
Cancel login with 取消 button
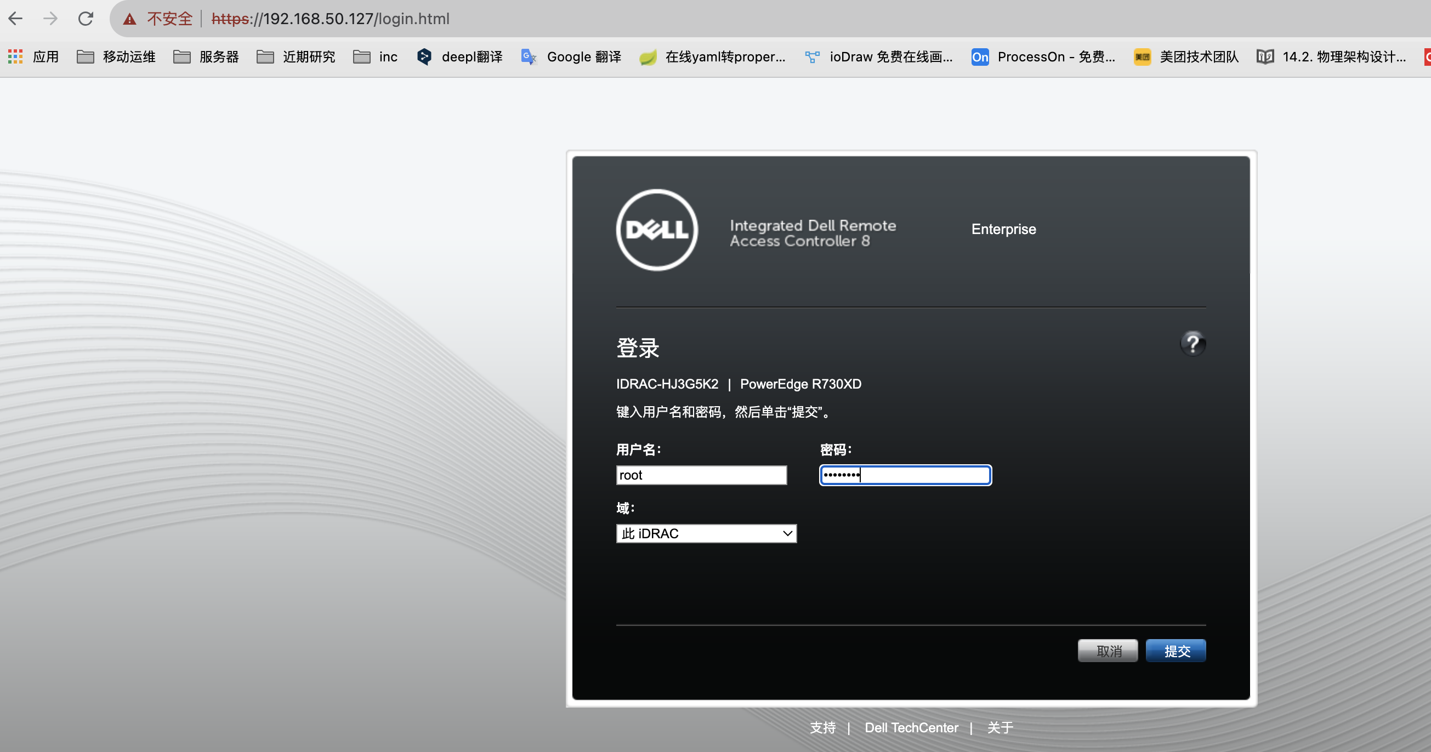[1108, 651]
